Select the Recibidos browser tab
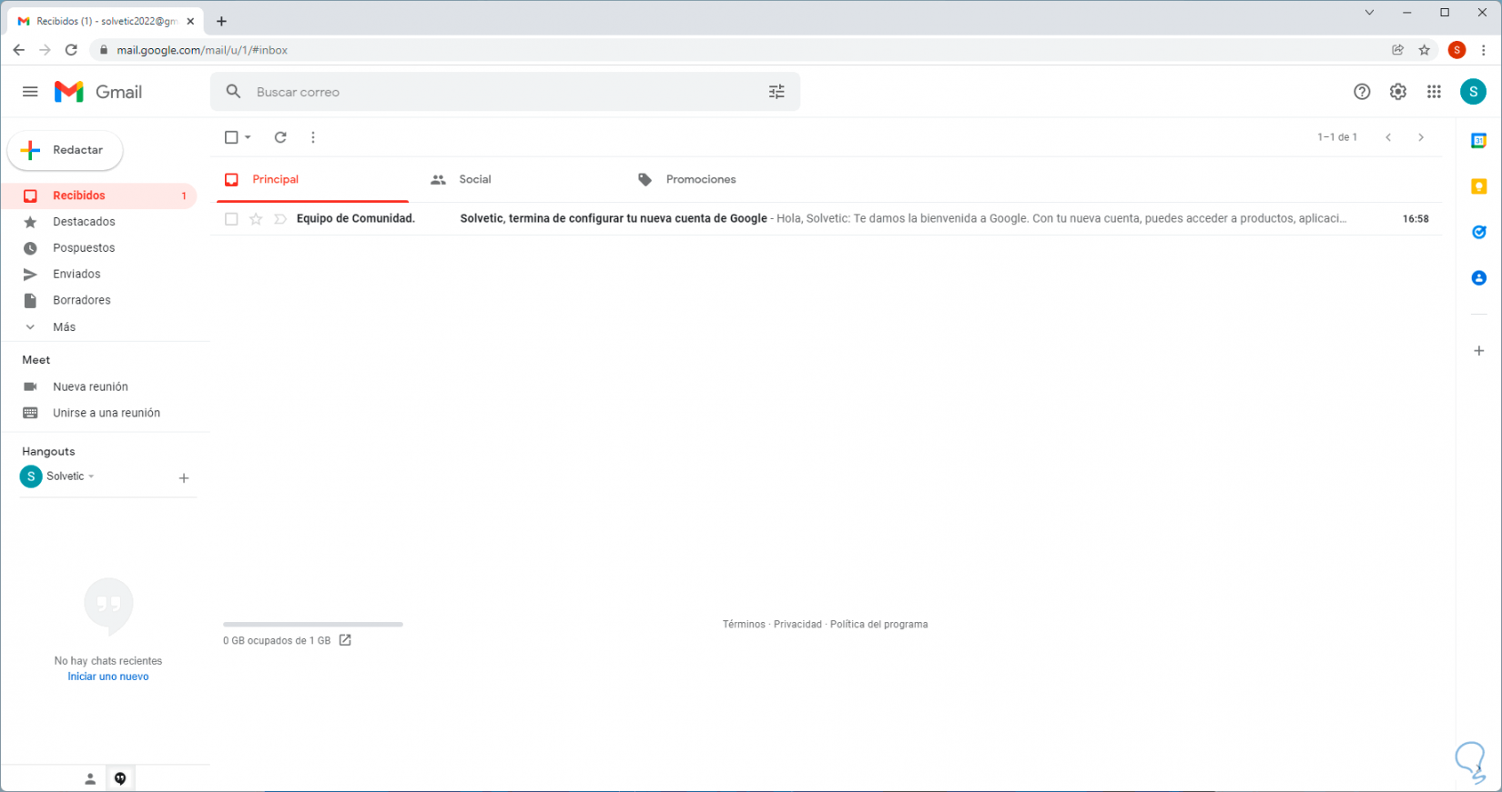The width and height of the screenshot is (1502, 792). point(106,21)
